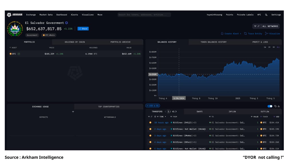Image resolution: width=293 pixels, height=161 pixels.
Task: Select the 1M chart range
Action: pyautogui.click(x=269, y=47)
